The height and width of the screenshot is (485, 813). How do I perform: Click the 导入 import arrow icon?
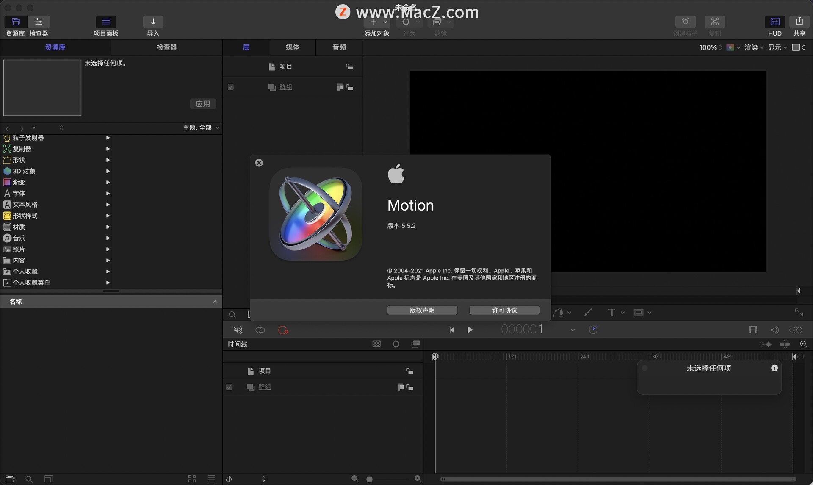click(x=153, y=22)
